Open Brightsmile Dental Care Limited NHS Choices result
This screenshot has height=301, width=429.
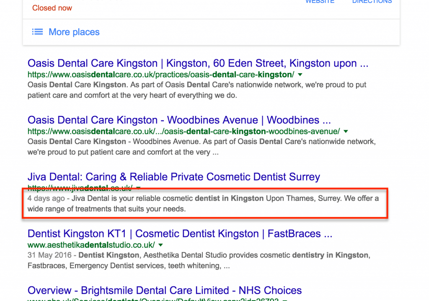[x=164, y=291]
